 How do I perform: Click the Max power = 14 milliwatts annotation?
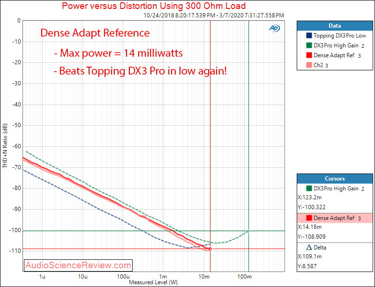tap(119, 53)
